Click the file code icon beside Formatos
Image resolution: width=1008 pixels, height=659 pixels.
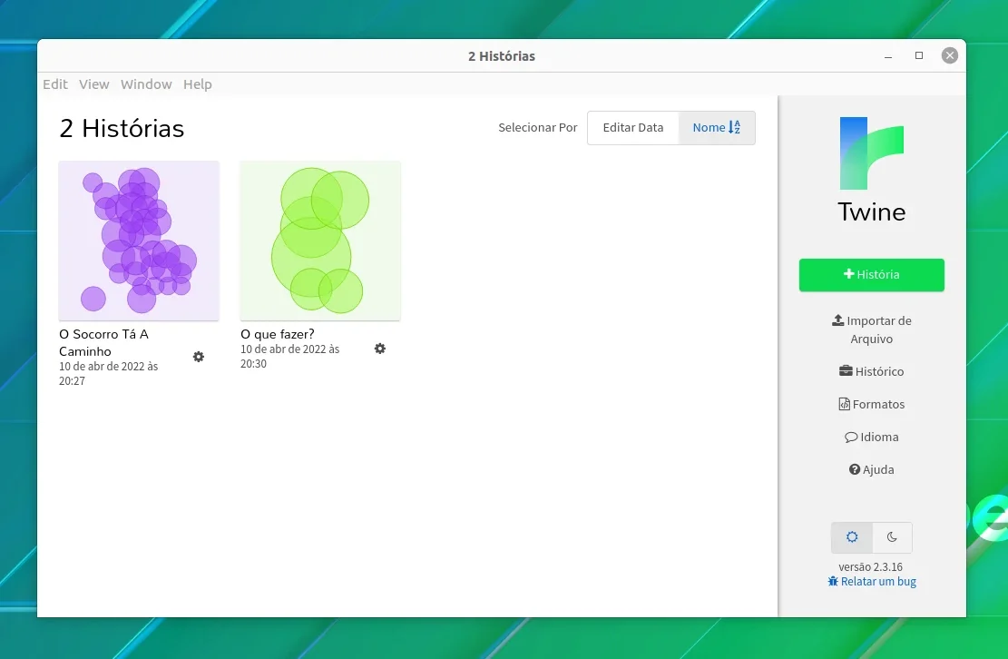pyautogui.click(x=844, y=404)
